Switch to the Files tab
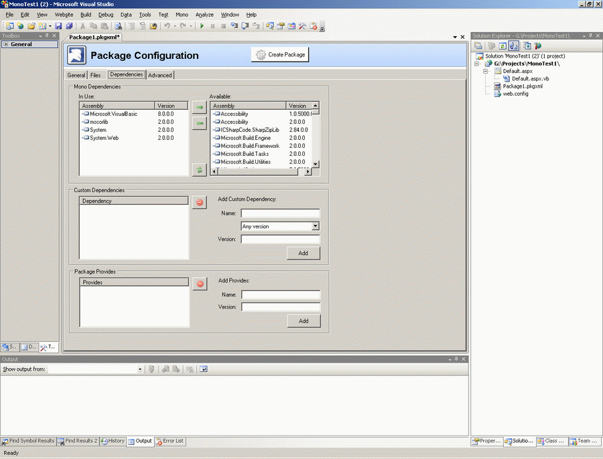The height and width of the screenshot is (459, 603). 95,76
